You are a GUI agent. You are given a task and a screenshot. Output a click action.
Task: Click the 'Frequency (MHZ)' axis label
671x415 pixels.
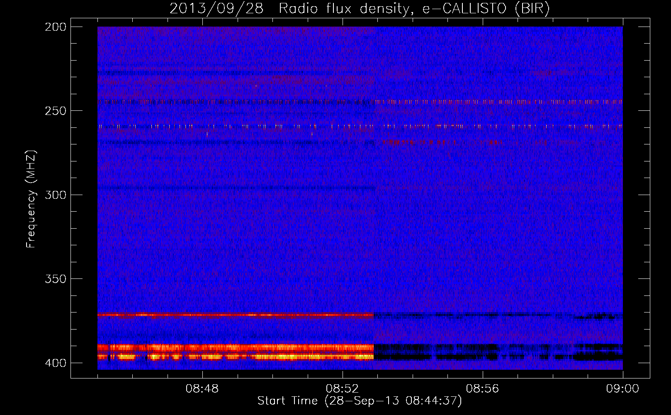(31, 199)
